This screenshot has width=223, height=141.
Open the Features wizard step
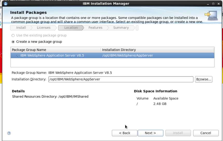point(95,28)
